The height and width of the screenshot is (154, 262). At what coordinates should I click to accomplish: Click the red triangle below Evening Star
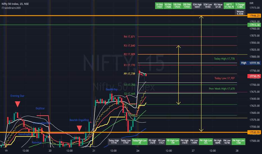(x=17, y=104)
